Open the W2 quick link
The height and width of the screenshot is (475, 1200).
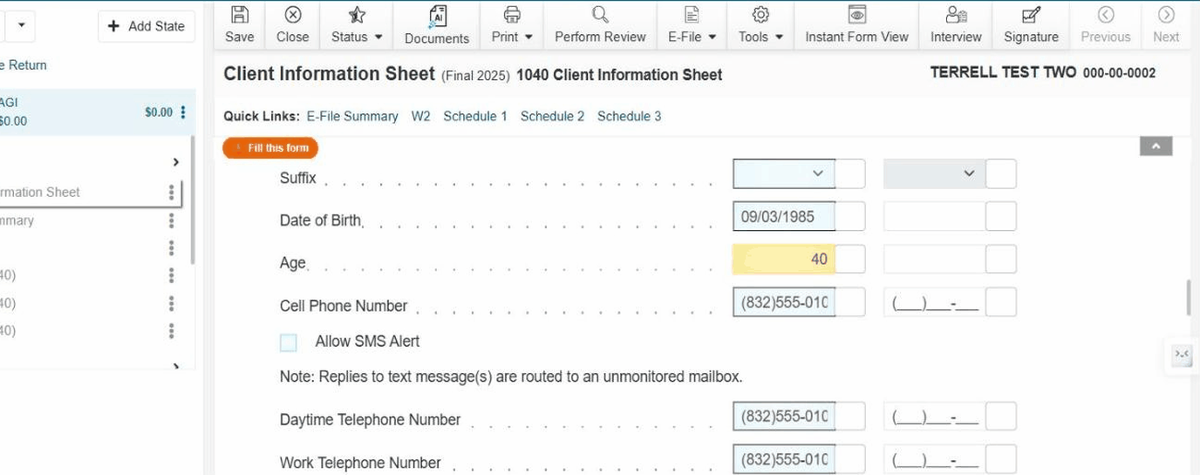point(421,116)
